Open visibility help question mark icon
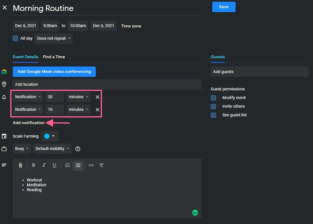313x224 pixels. pyautogui.click(x=78, y=149)
